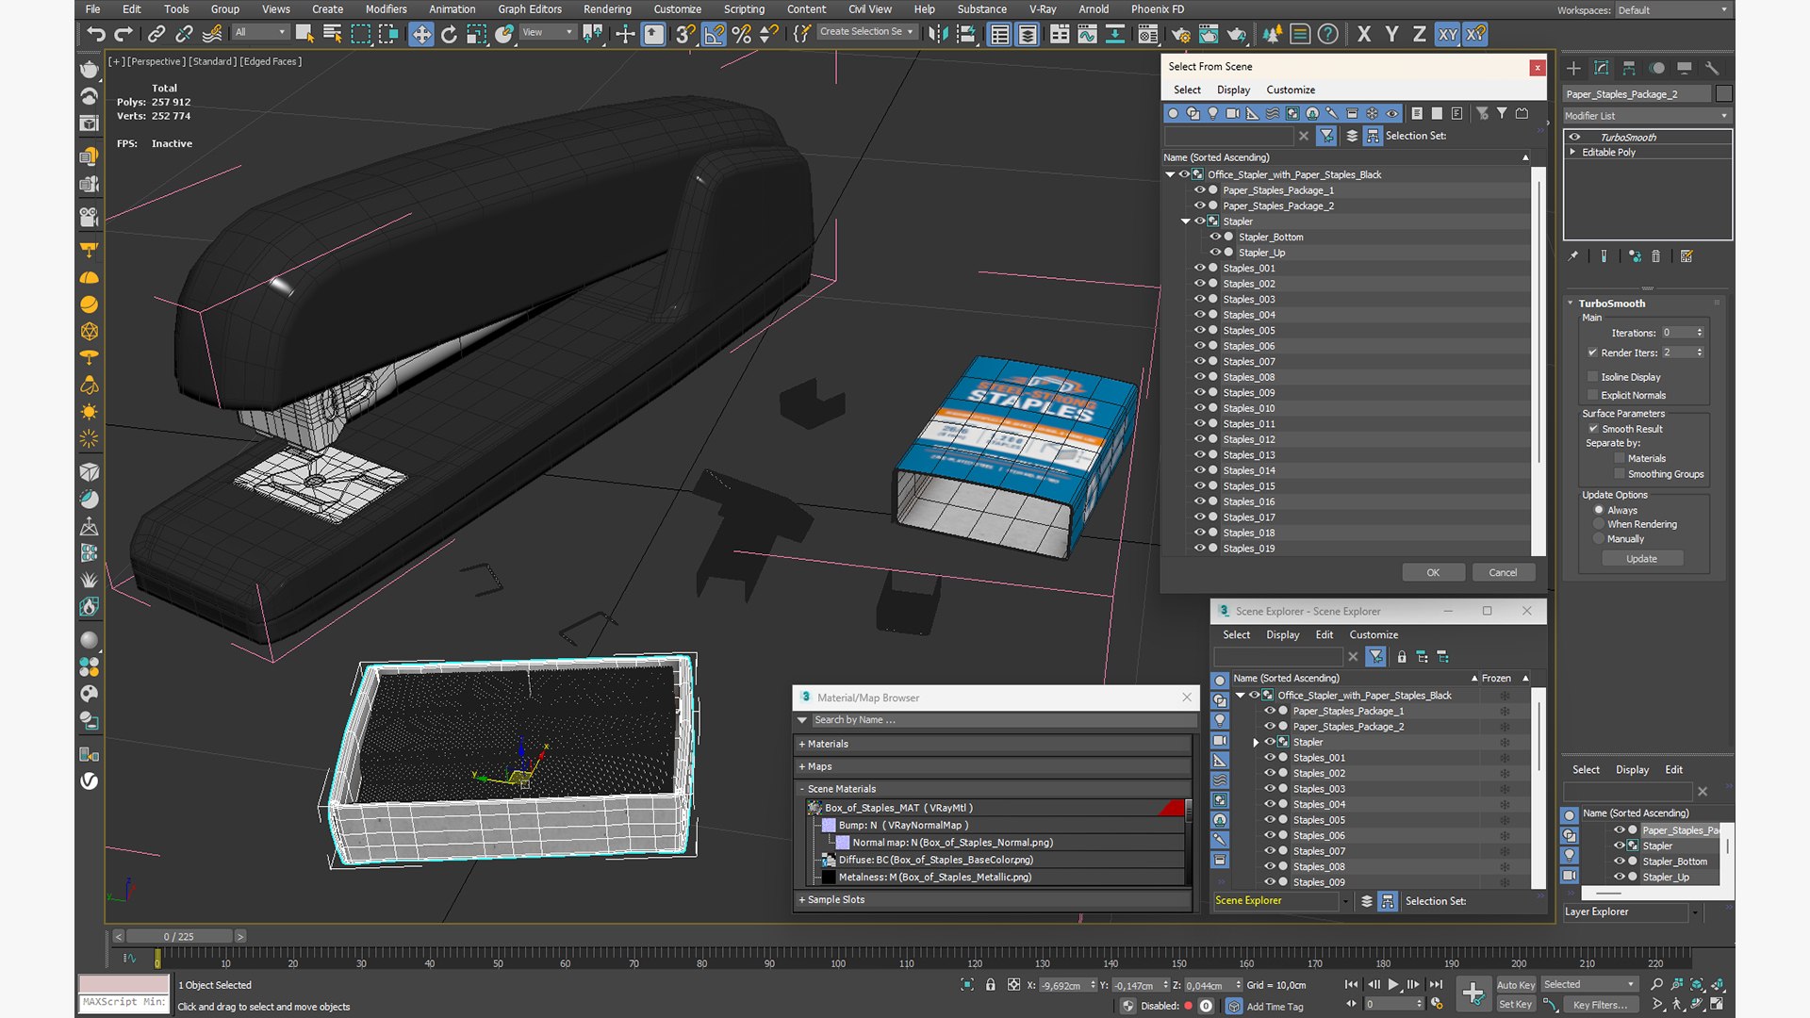Click the Redo arrow in main toolbar
Viewport: 1810px width, 1018px height.
point(123,35)
